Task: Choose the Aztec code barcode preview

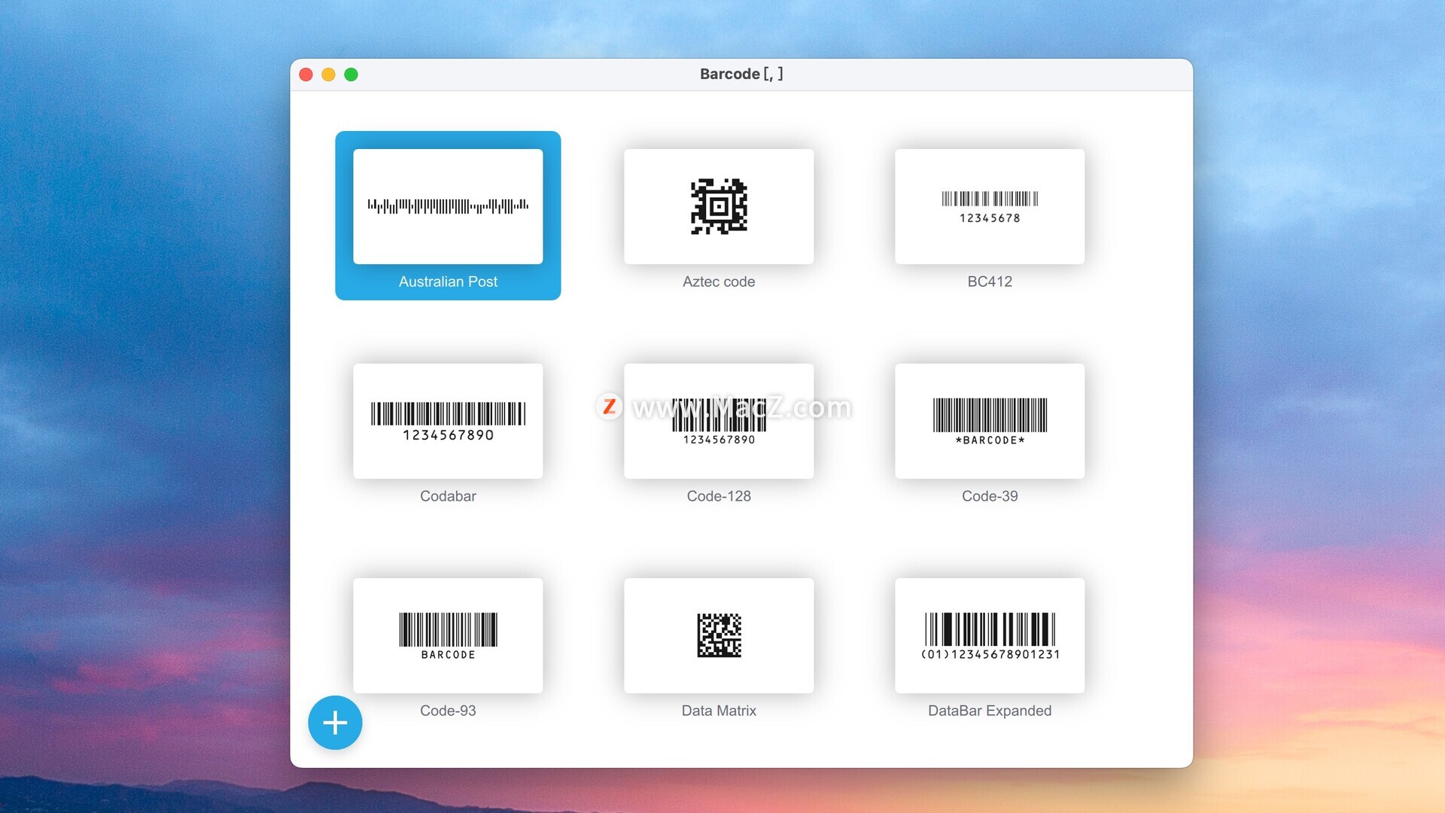Action: pos(719,206)
